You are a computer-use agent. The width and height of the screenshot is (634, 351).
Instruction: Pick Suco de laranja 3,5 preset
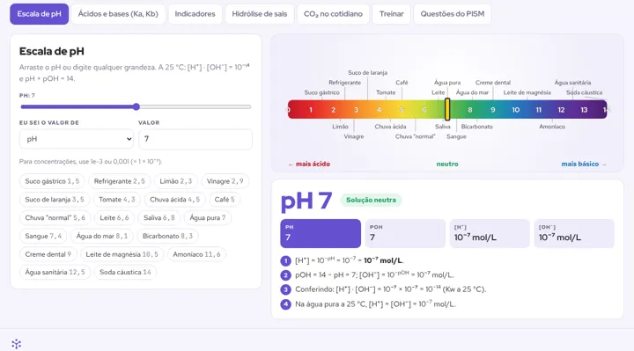click(55, 200)
